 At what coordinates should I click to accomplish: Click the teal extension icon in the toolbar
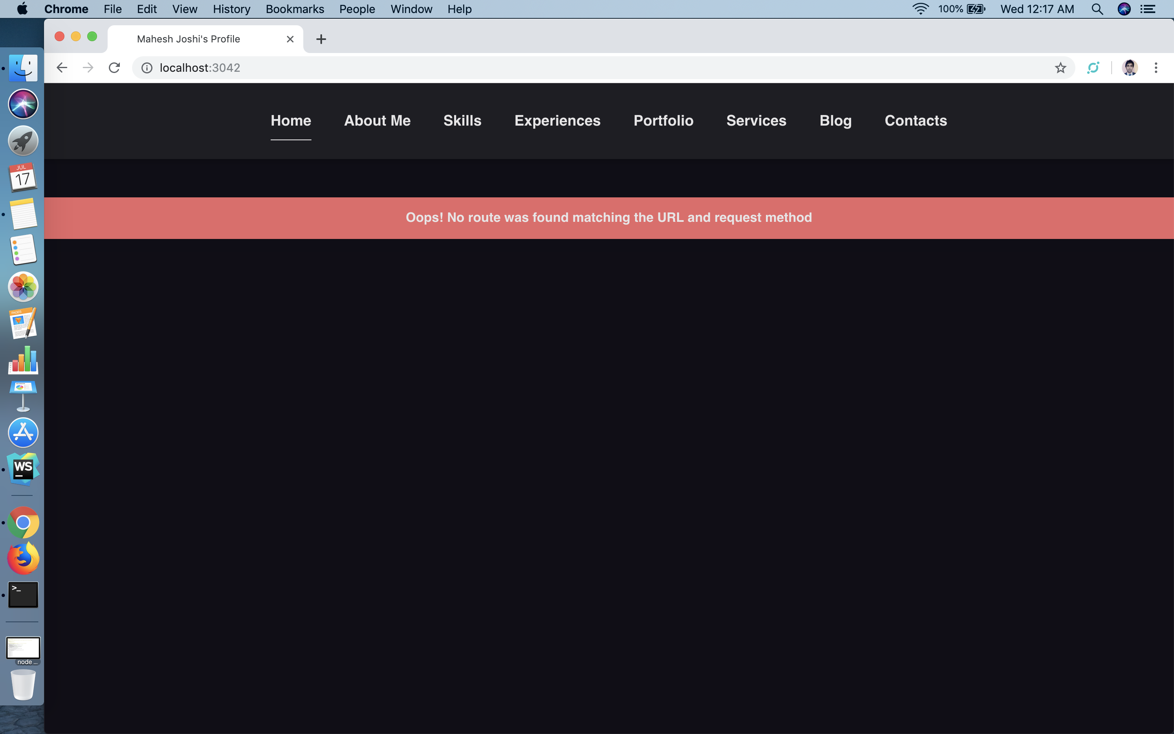(1092, 67)
